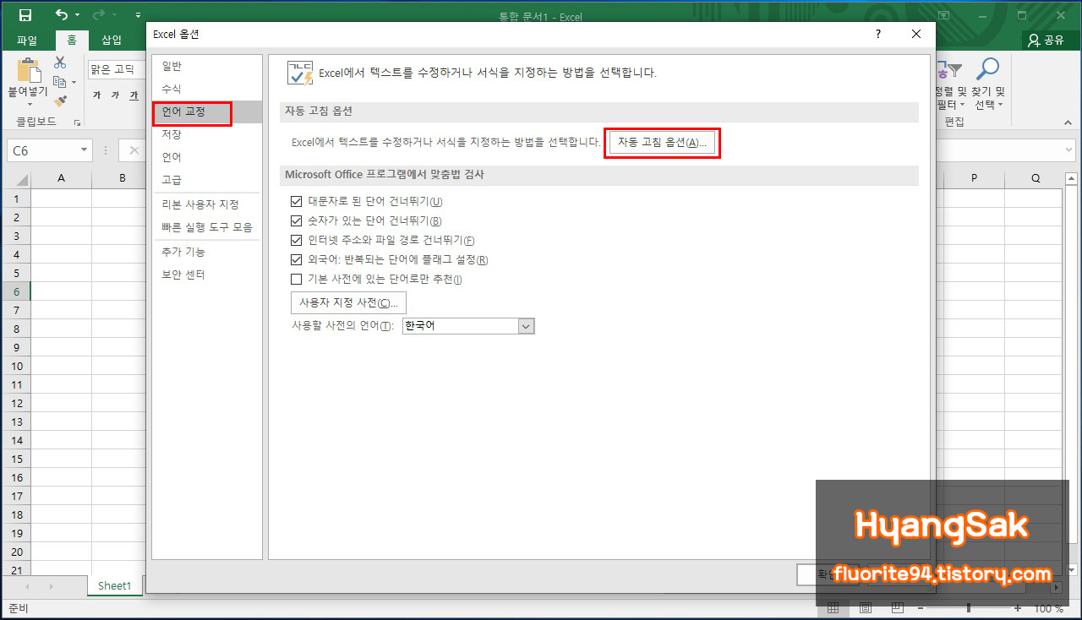Select the 저장 options category

(207, 134)
